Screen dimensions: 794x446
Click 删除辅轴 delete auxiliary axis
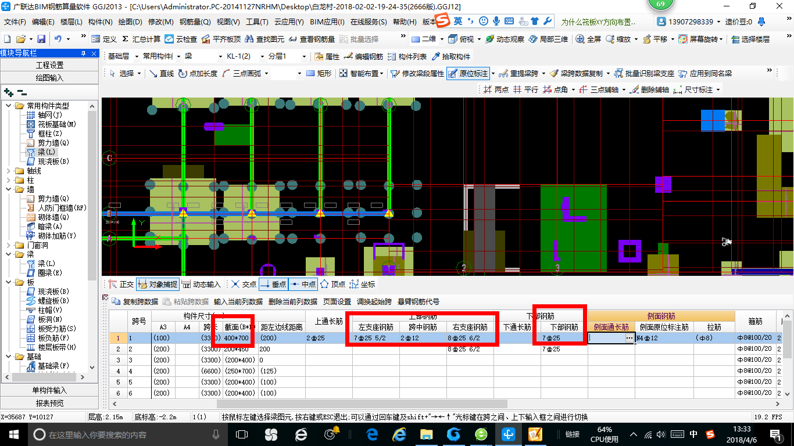(650, 89)
